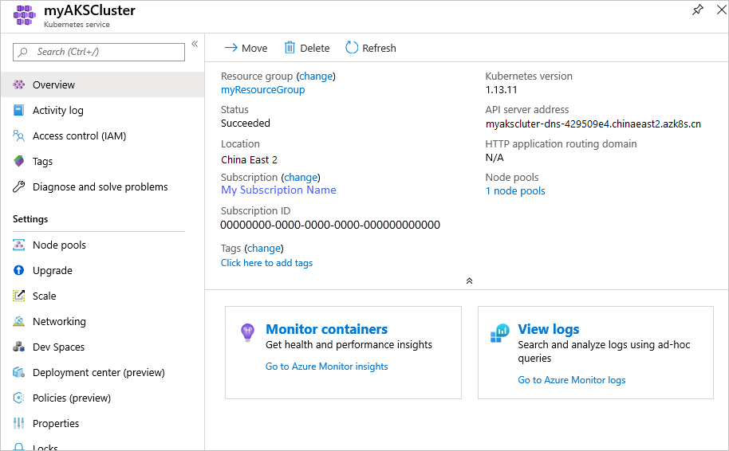Click the Upgrade icon in Settings

tap(19, 271)
